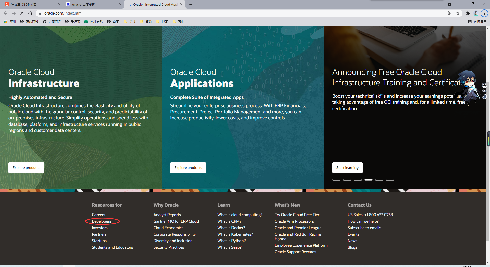Click the scrollbar down arrow
Image resolution: width=490 pixels, height=267 pixels.
488,262
